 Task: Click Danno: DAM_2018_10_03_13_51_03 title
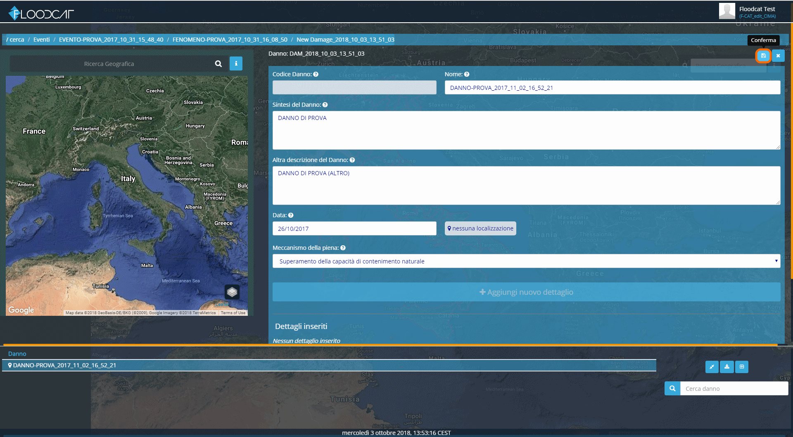pos(316,54)
